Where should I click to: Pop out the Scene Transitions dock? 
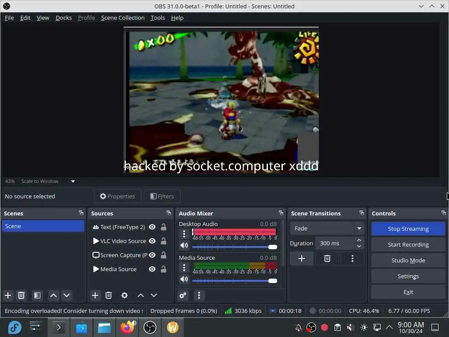pyautogui.click(x=362, y=213)
